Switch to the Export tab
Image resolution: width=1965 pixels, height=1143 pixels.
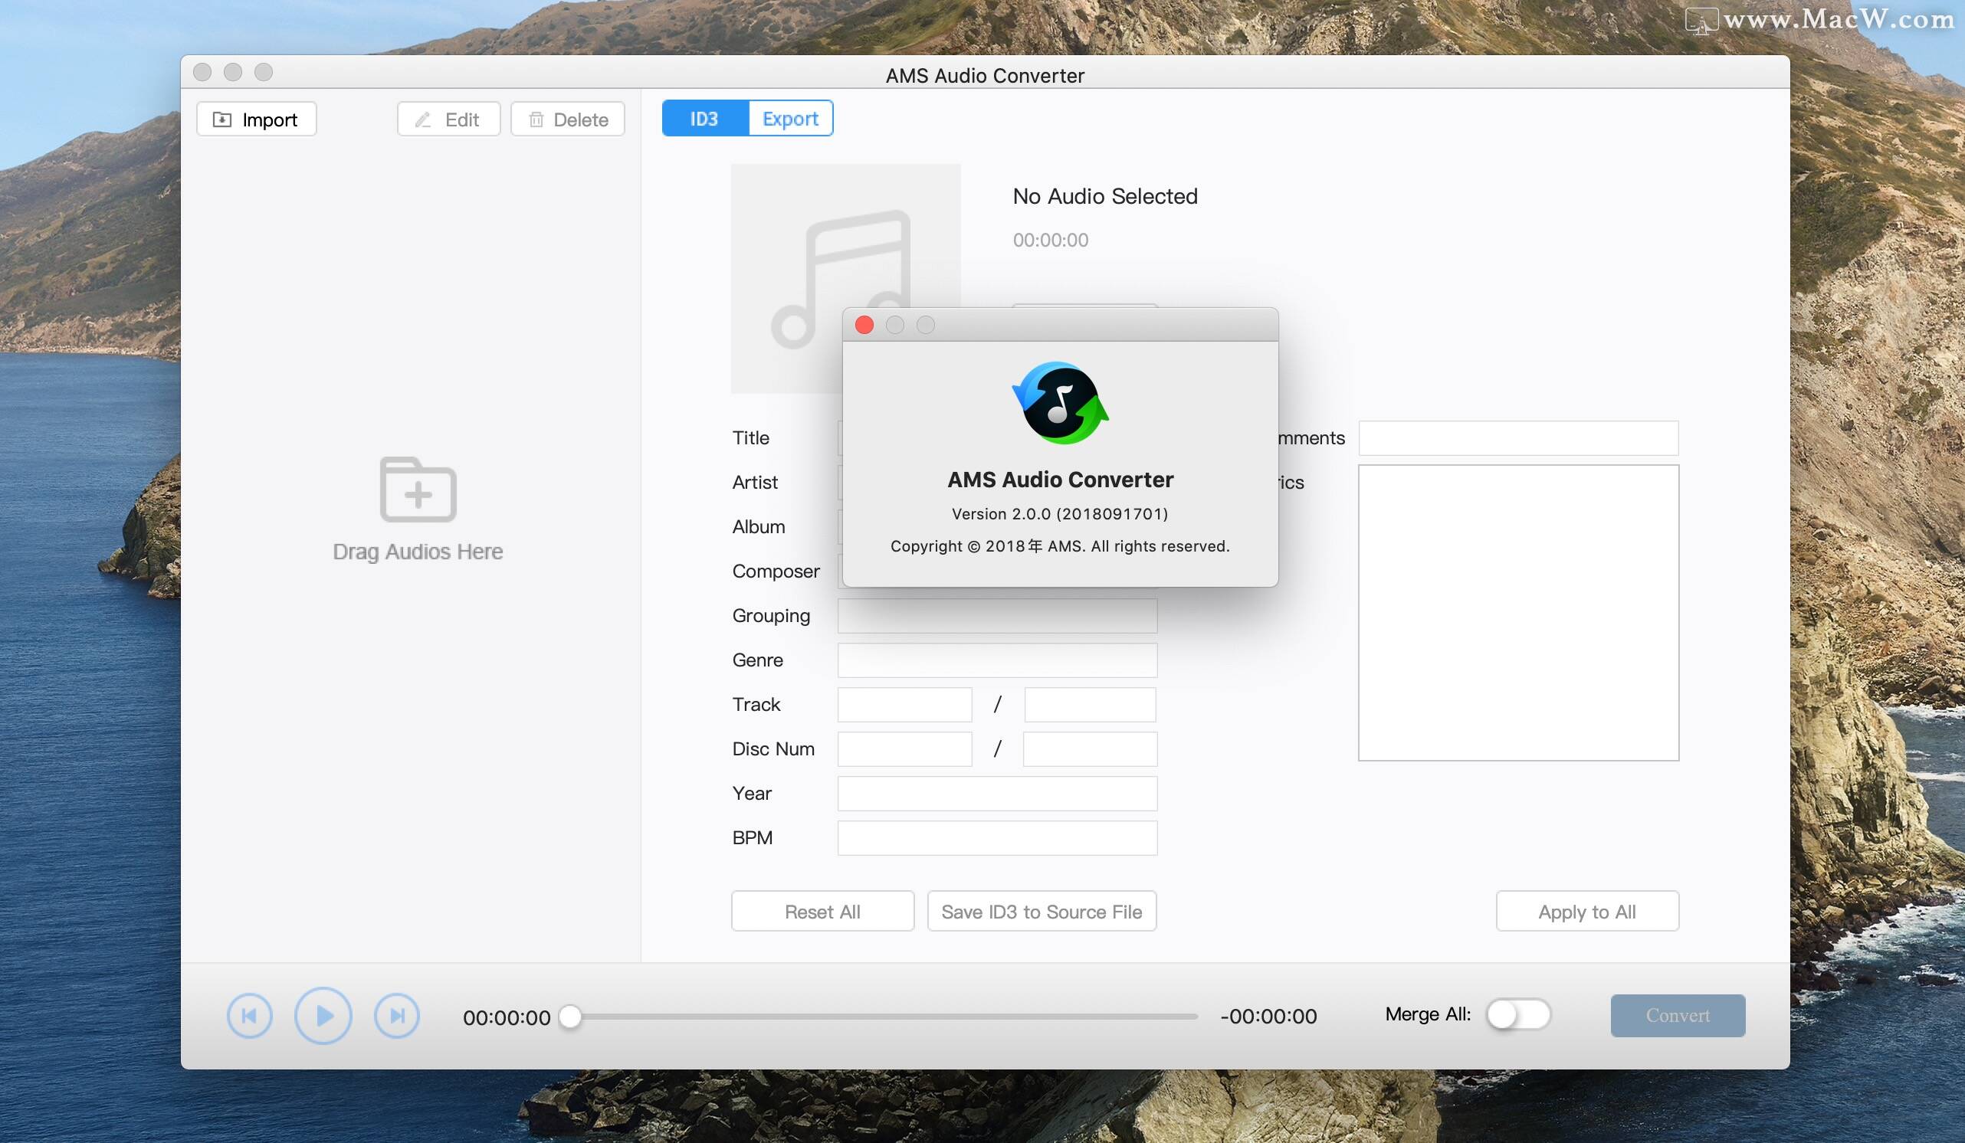pyautogui.click(x=790, y=119)
